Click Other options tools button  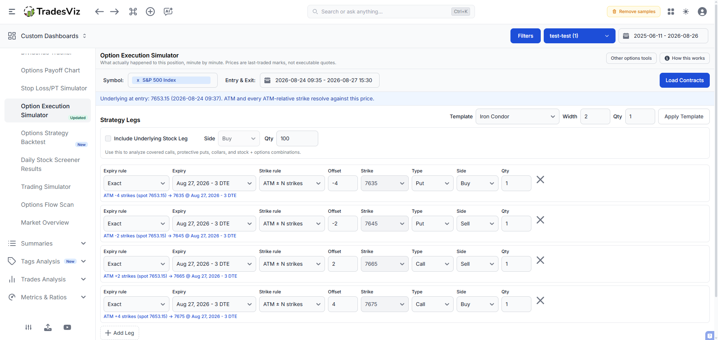pos(631,58)
